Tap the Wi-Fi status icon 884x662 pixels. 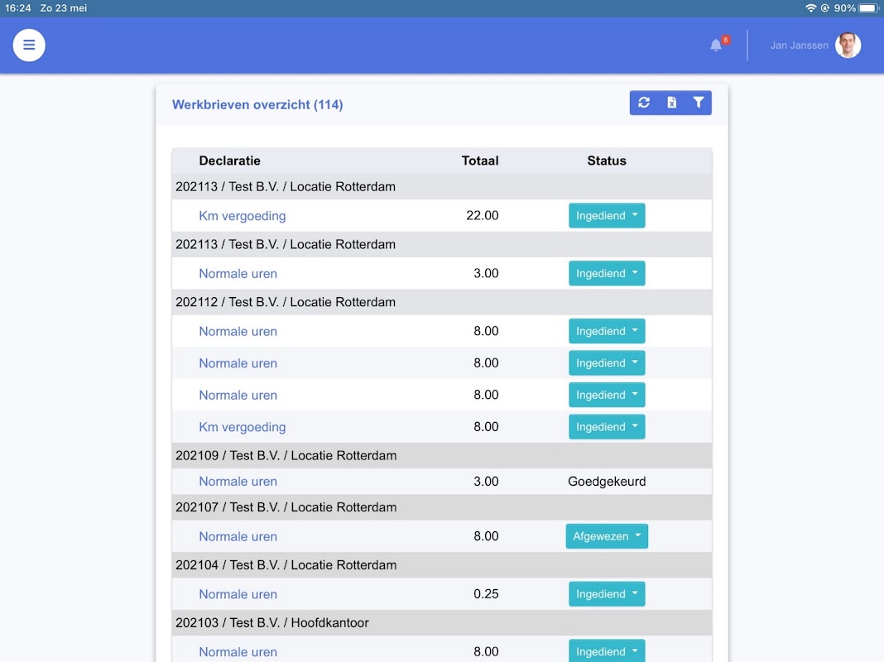pos(810,8)
